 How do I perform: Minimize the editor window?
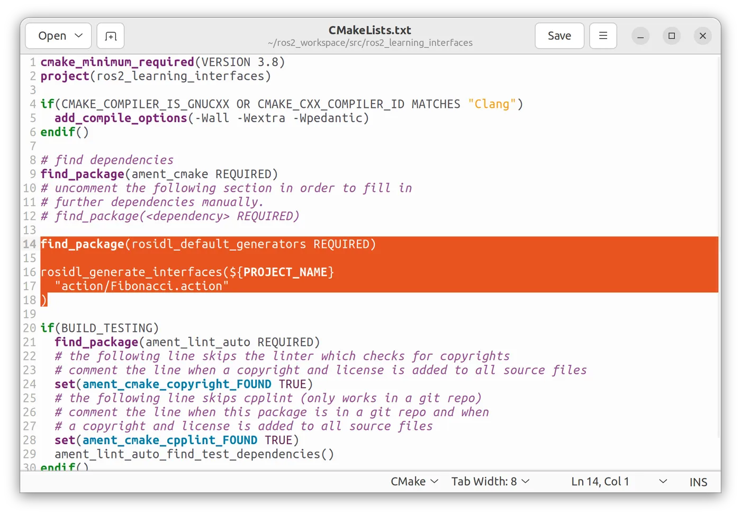tap(640, 36)
